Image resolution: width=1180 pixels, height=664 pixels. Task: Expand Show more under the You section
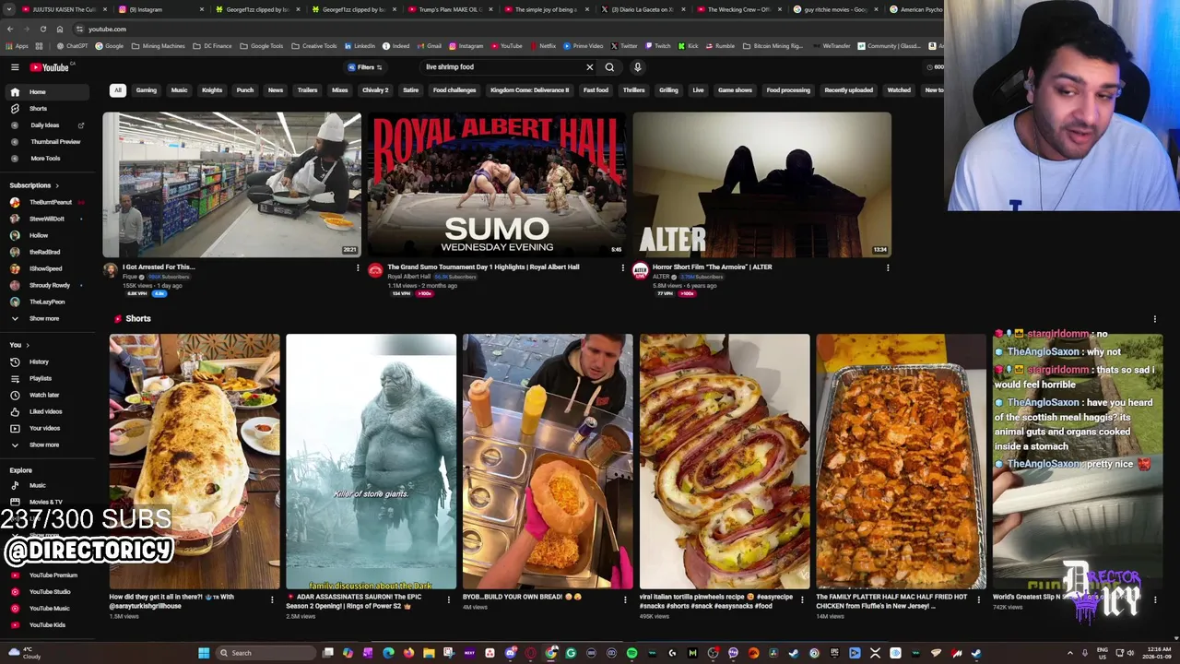43,445
